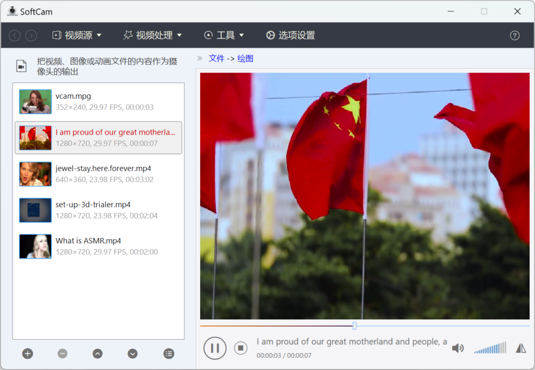Move the selected video down in playlist
535x370 pixels.
click(132, 354)
